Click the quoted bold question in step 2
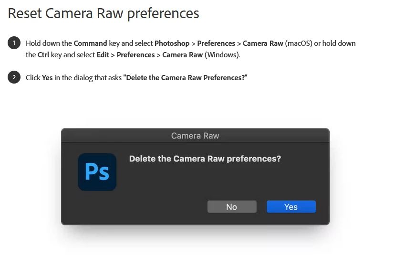 (x=185, y=77)
